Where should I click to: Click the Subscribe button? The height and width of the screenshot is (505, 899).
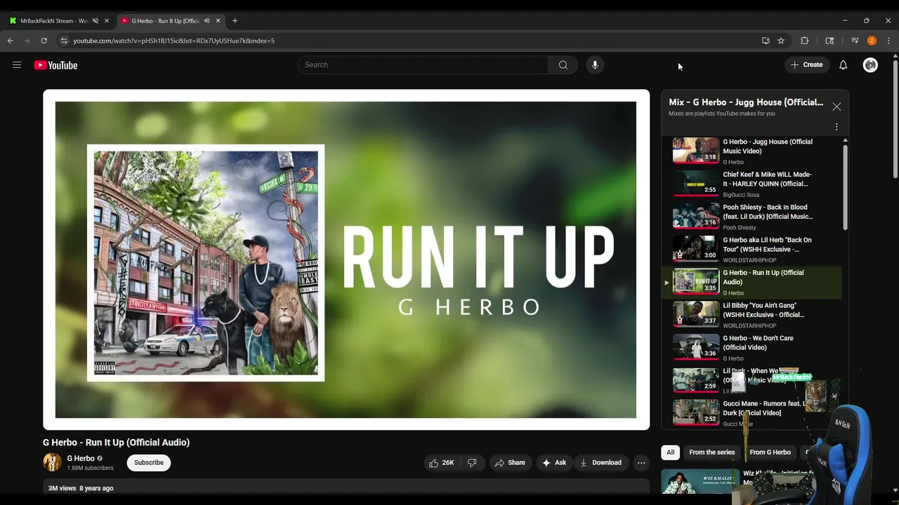(149, 463)
